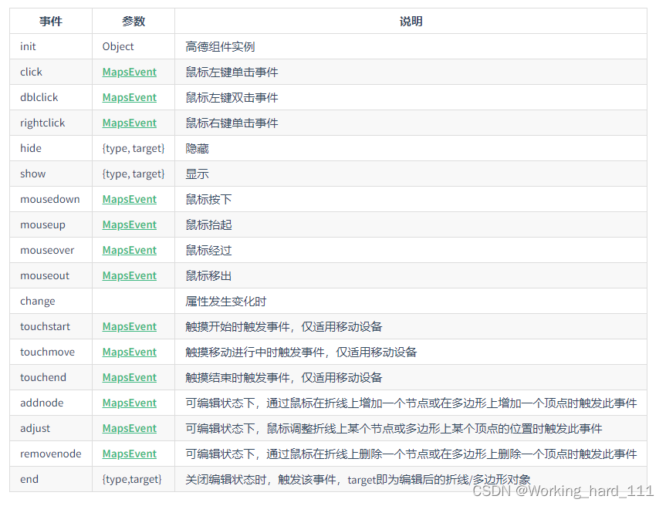Select 触摸结束时触发事件 description
666x506 pixels.
tap(284, 378)
